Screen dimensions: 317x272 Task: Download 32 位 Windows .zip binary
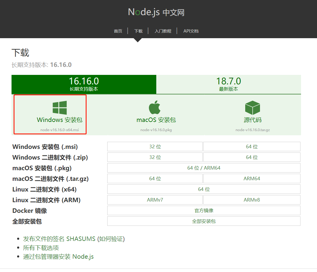[x=155, y=157]
